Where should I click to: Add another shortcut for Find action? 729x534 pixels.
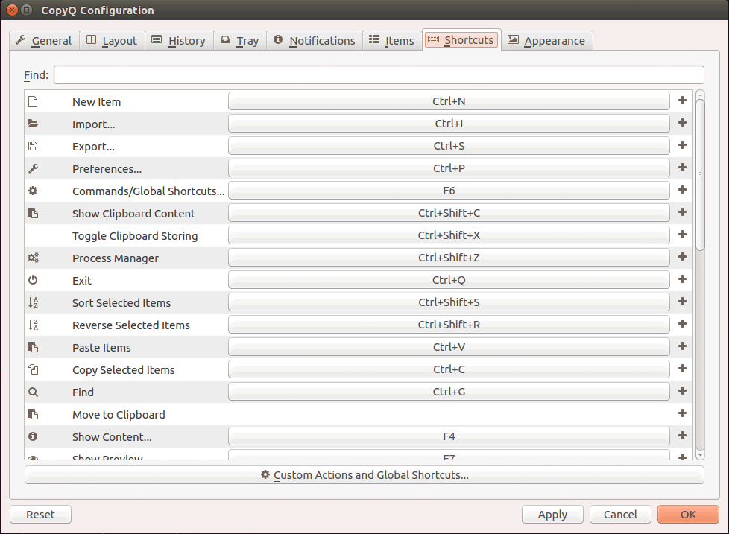pyautogui.click(x=682, y=390)
